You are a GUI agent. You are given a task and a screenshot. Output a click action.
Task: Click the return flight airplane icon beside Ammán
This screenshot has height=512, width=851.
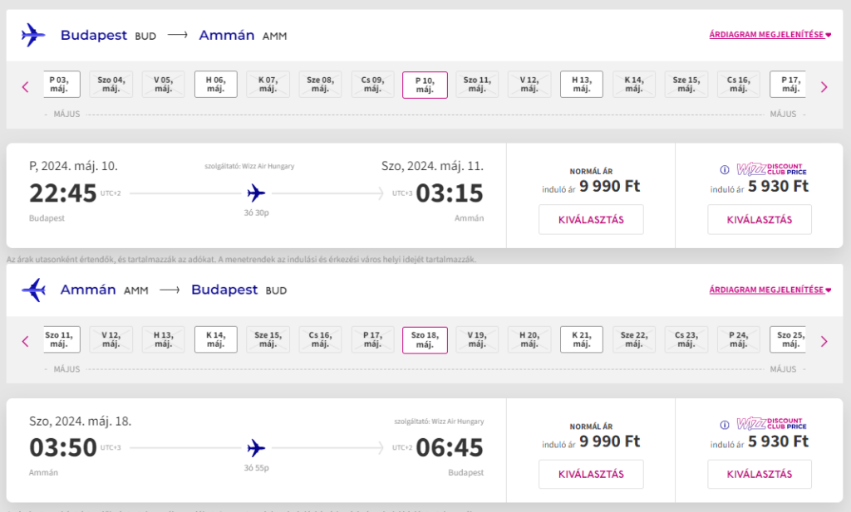(33, 290)
